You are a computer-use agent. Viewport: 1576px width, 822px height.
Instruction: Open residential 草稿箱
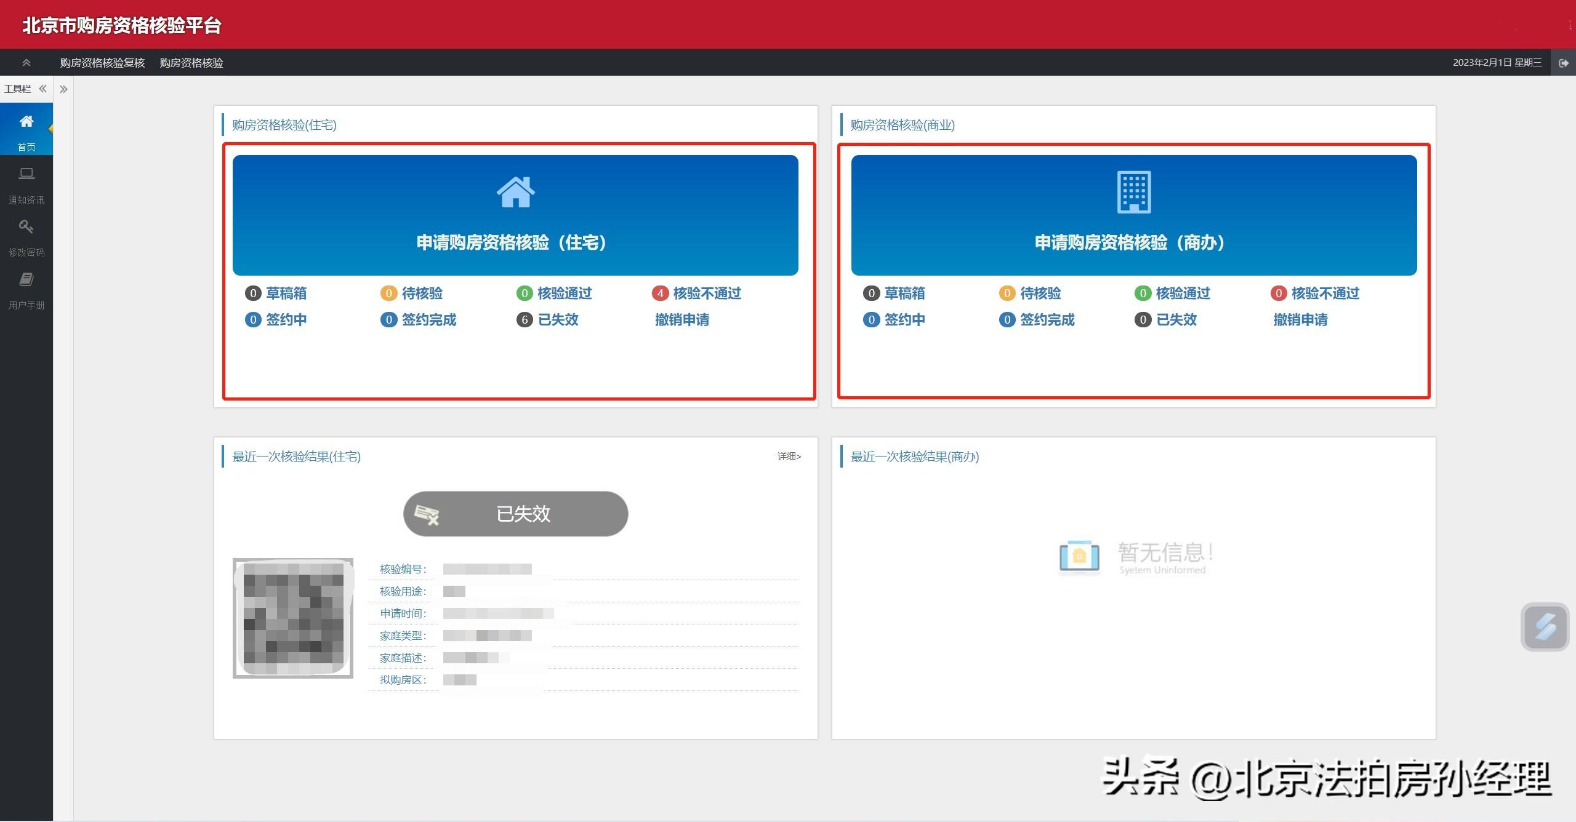(276, 293)
